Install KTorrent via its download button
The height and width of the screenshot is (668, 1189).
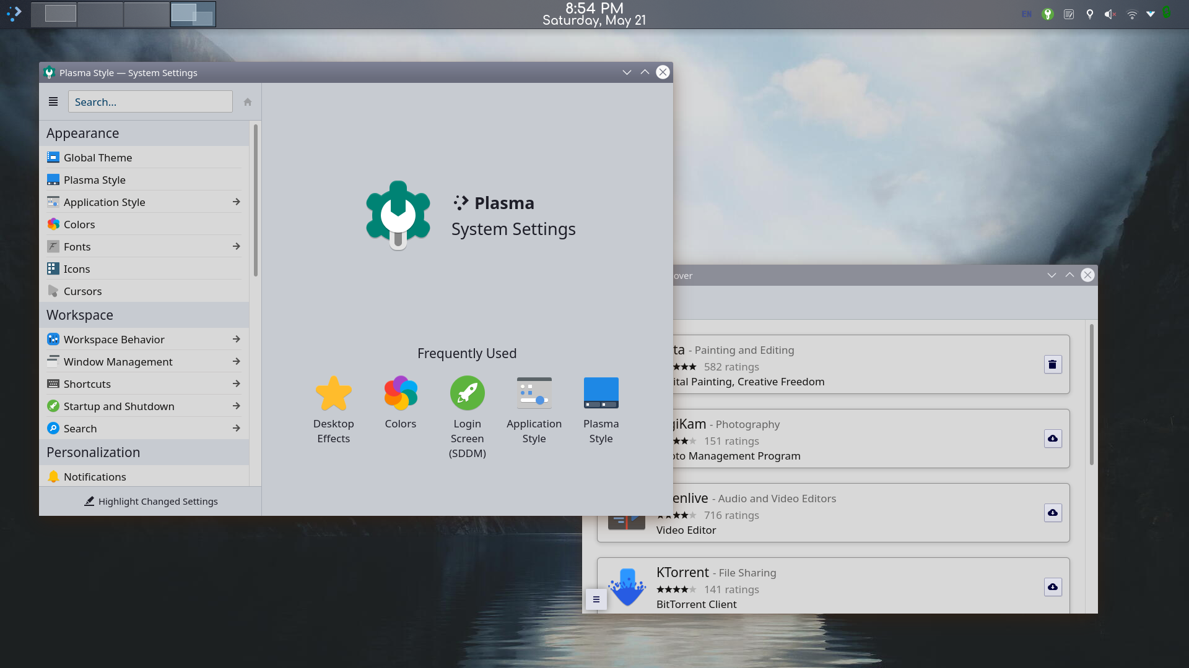click(x=1053, y=587)
